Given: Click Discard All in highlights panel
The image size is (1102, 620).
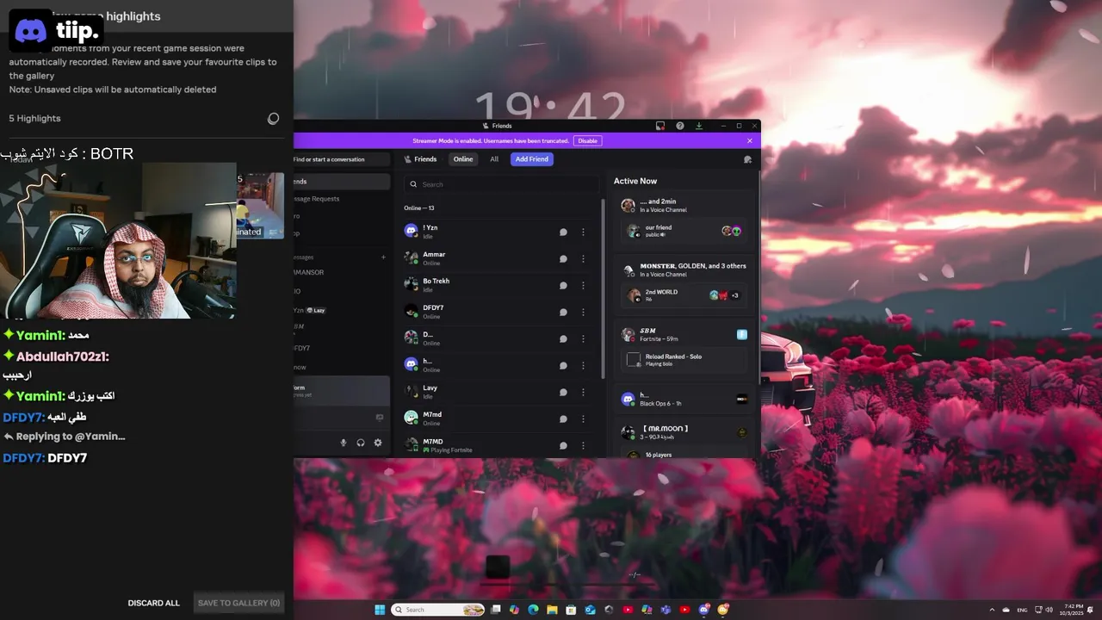Looking at the screenshot, I should pyautogui.click(x=154, y=603).
